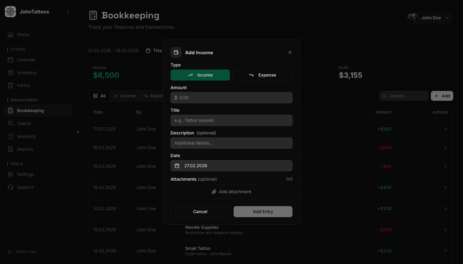Screen dimensions: 463x264
Task: Open the date picker showing 27.02.2026
Action: [x=231, y=166]
